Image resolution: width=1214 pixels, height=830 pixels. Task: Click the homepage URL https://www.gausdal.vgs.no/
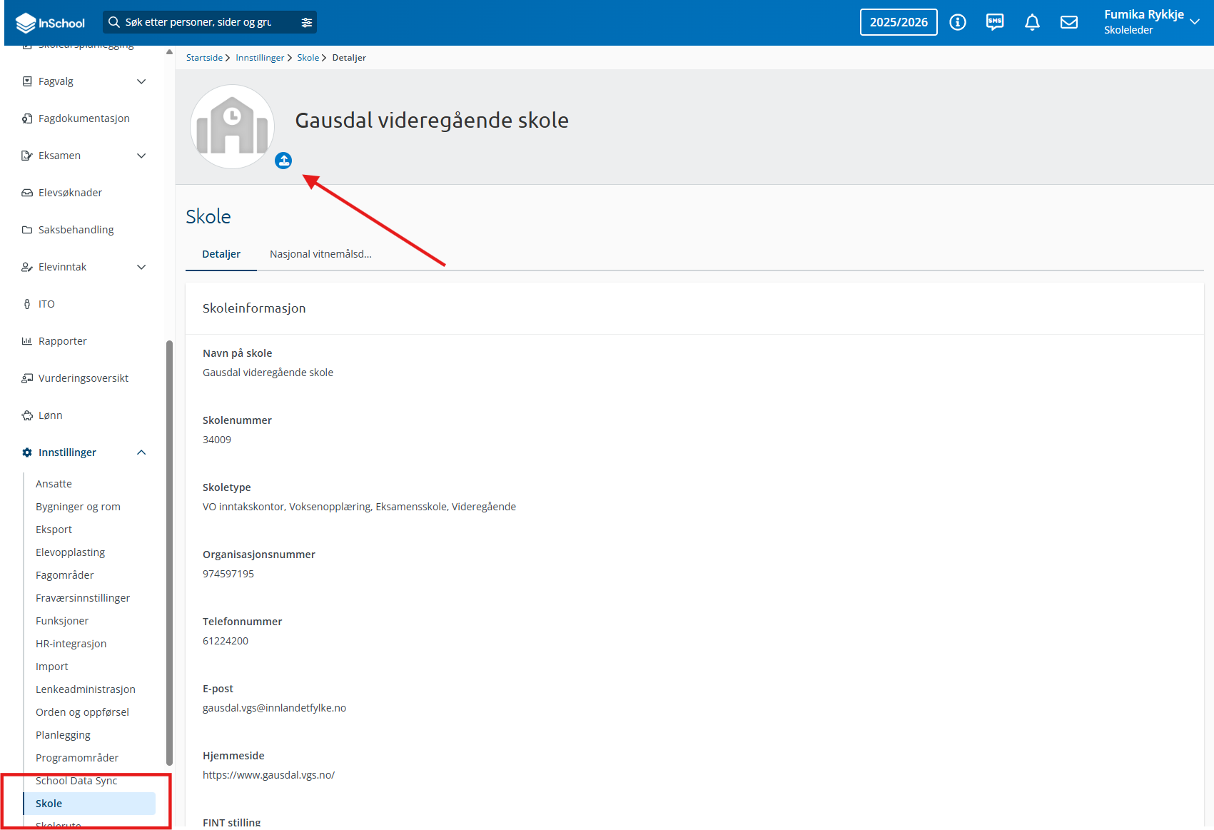coord(268,775)
